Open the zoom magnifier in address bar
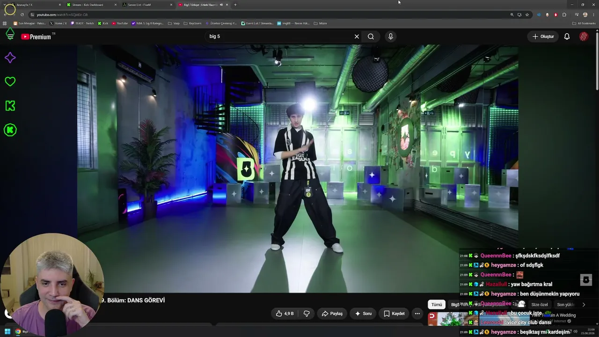Screen dimensions: 599x337 click(512, 15)
